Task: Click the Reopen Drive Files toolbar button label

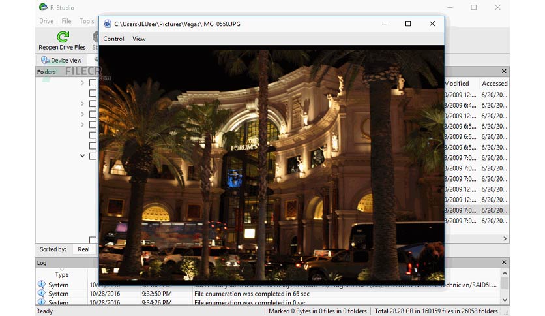Action: coord(62,47)
